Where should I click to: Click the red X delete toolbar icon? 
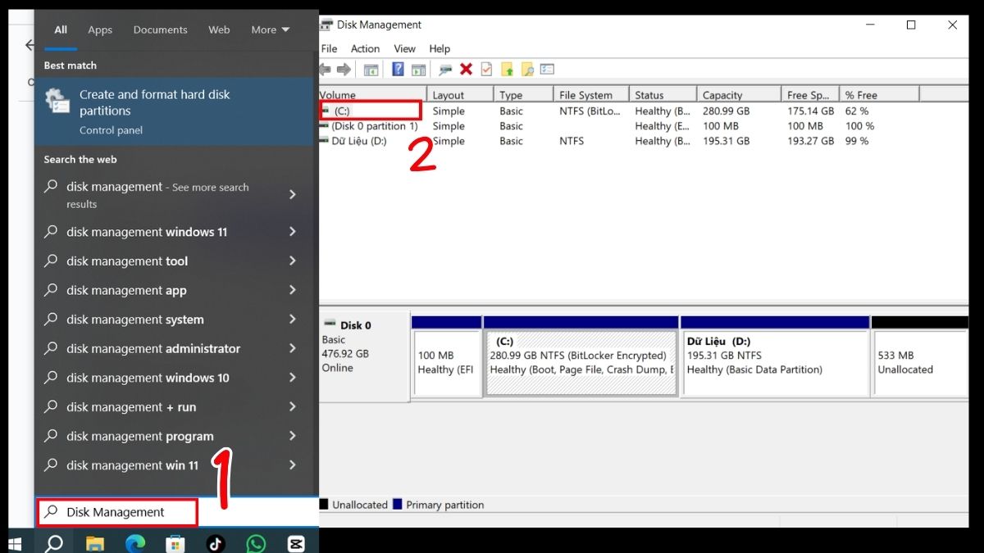point(466,70)
